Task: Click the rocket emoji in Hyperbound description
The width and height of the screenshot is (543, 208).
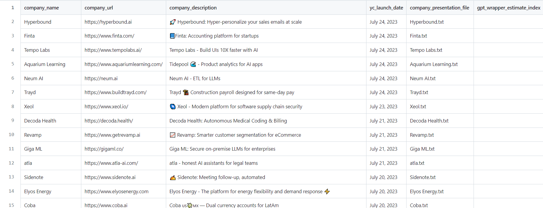Action: click(172, 22)
